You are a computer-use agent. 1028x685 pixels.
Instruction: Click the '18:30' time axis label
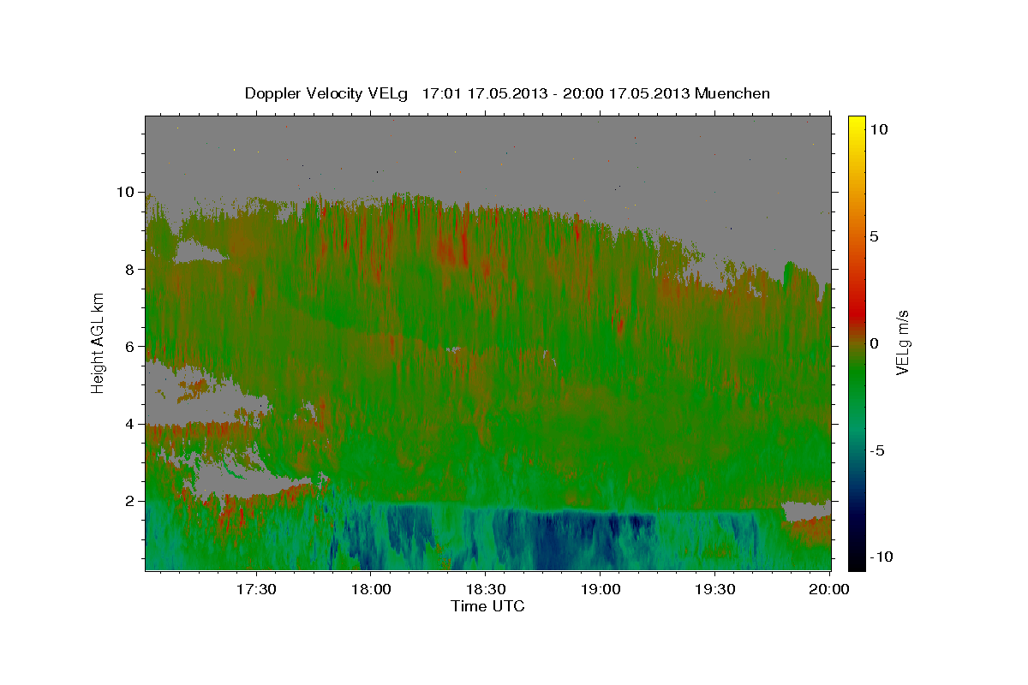click(x=485, y=590)
